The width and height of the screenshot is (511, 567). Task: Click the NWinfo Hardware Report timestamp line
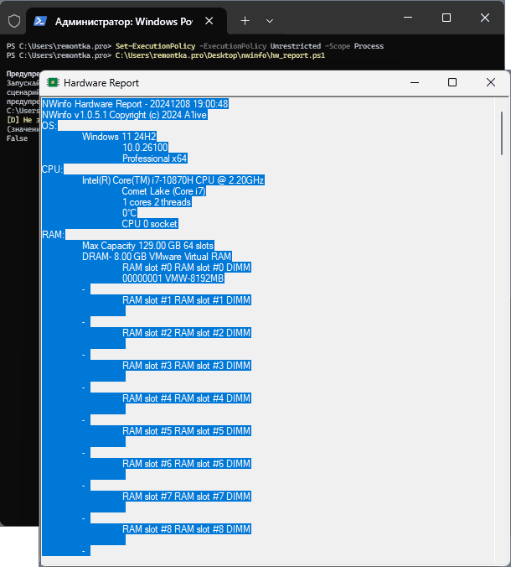pyautogui.click(x=135, y=104)
